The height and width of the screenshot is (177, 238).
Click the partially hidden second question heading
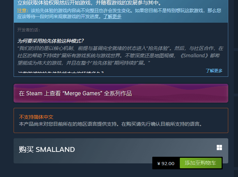tap(61, 72)
